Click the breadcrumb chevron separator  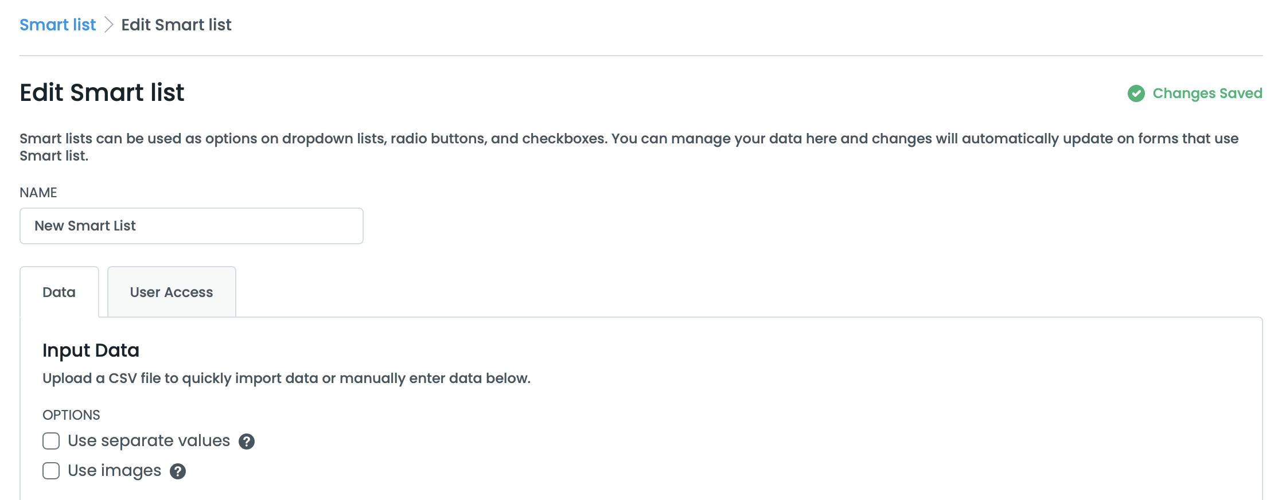point(108,25)
